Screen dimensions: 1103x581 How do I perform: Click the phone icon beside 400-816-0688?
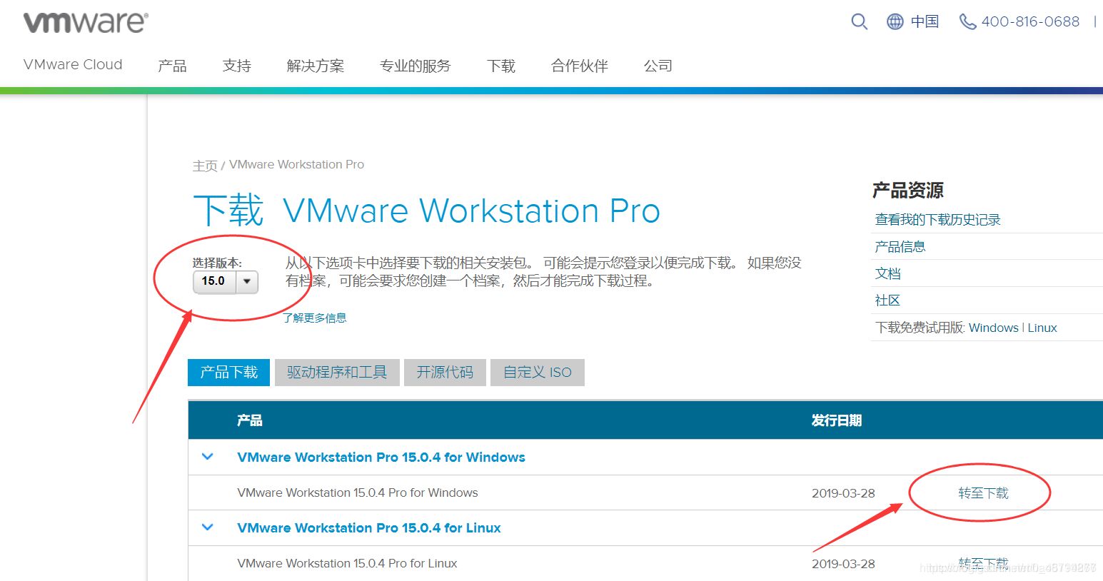pos(967,22)
